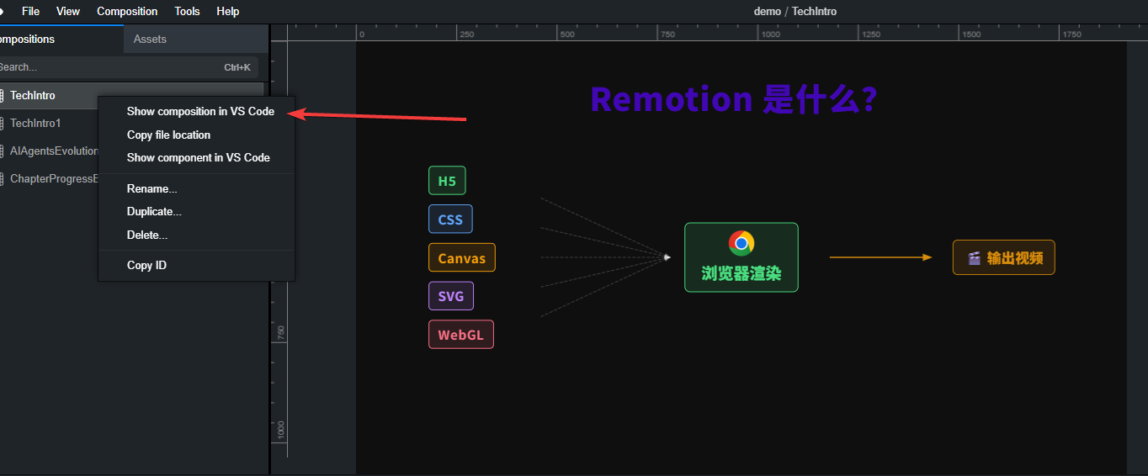The image size is (1148, 476).
Task: Click the SVG box in preview
Action: 451,296
